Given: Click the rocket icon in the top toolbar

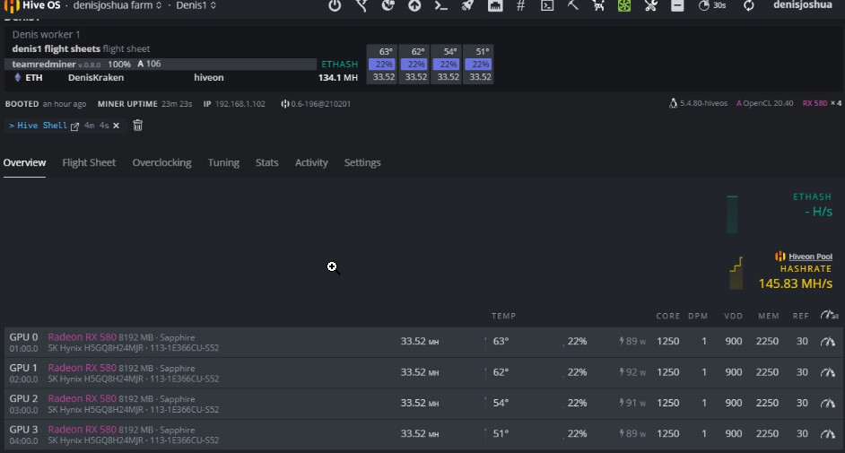Looking at the screenshot, I should pos(467,5).
